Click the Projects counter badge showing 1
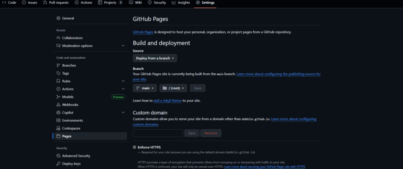403x169 pixels. [120, 3]
